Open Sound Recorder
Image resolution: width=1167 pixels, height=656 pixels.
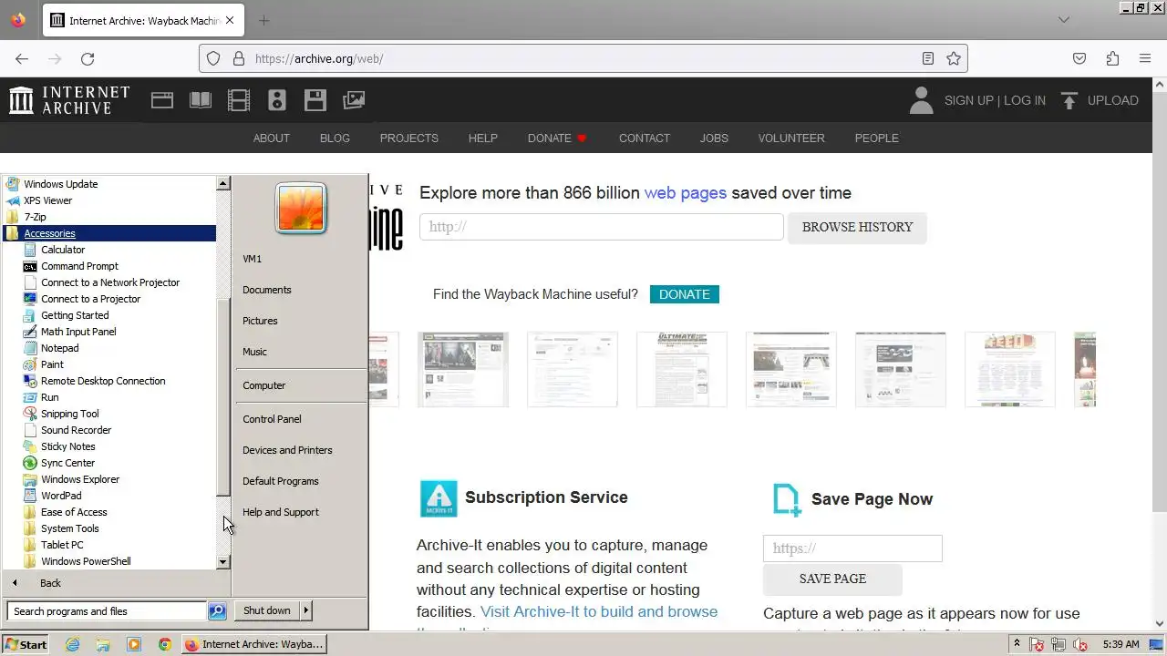[76, 430]
